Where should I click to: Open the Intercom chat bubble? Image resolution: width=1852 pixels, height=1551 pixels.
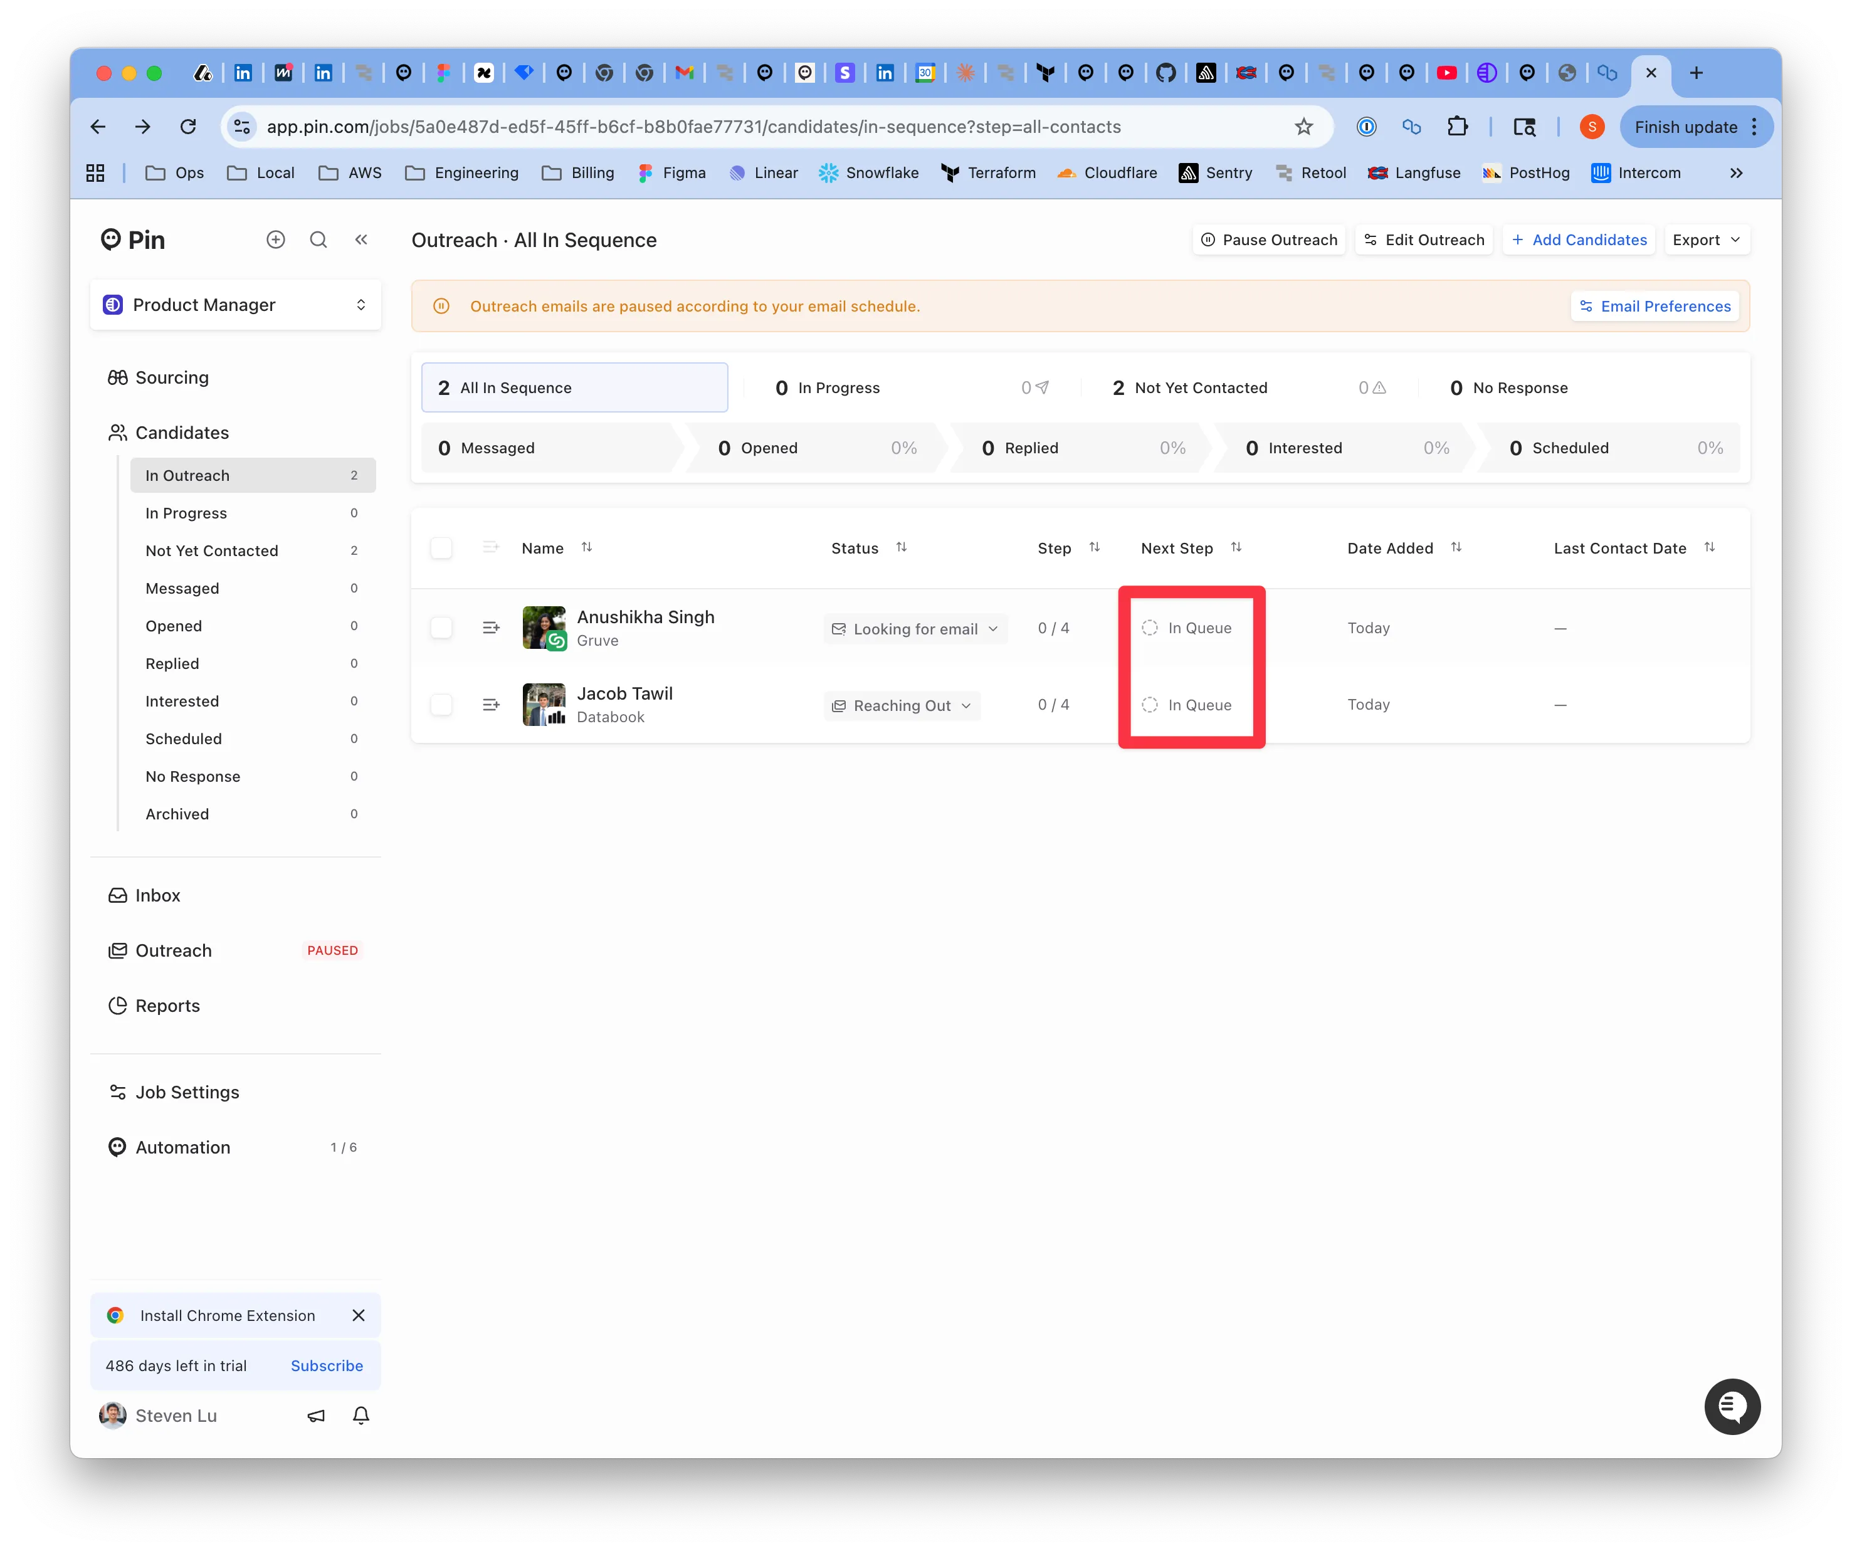point(1731,1406)
